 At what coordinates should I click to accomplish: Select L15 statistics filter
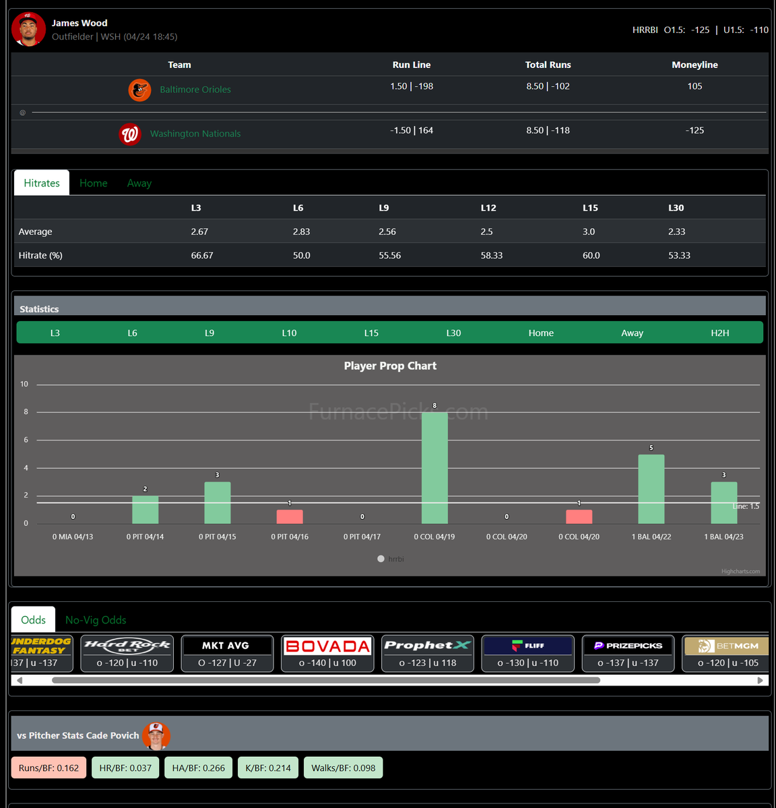click(x=371, y=333)
